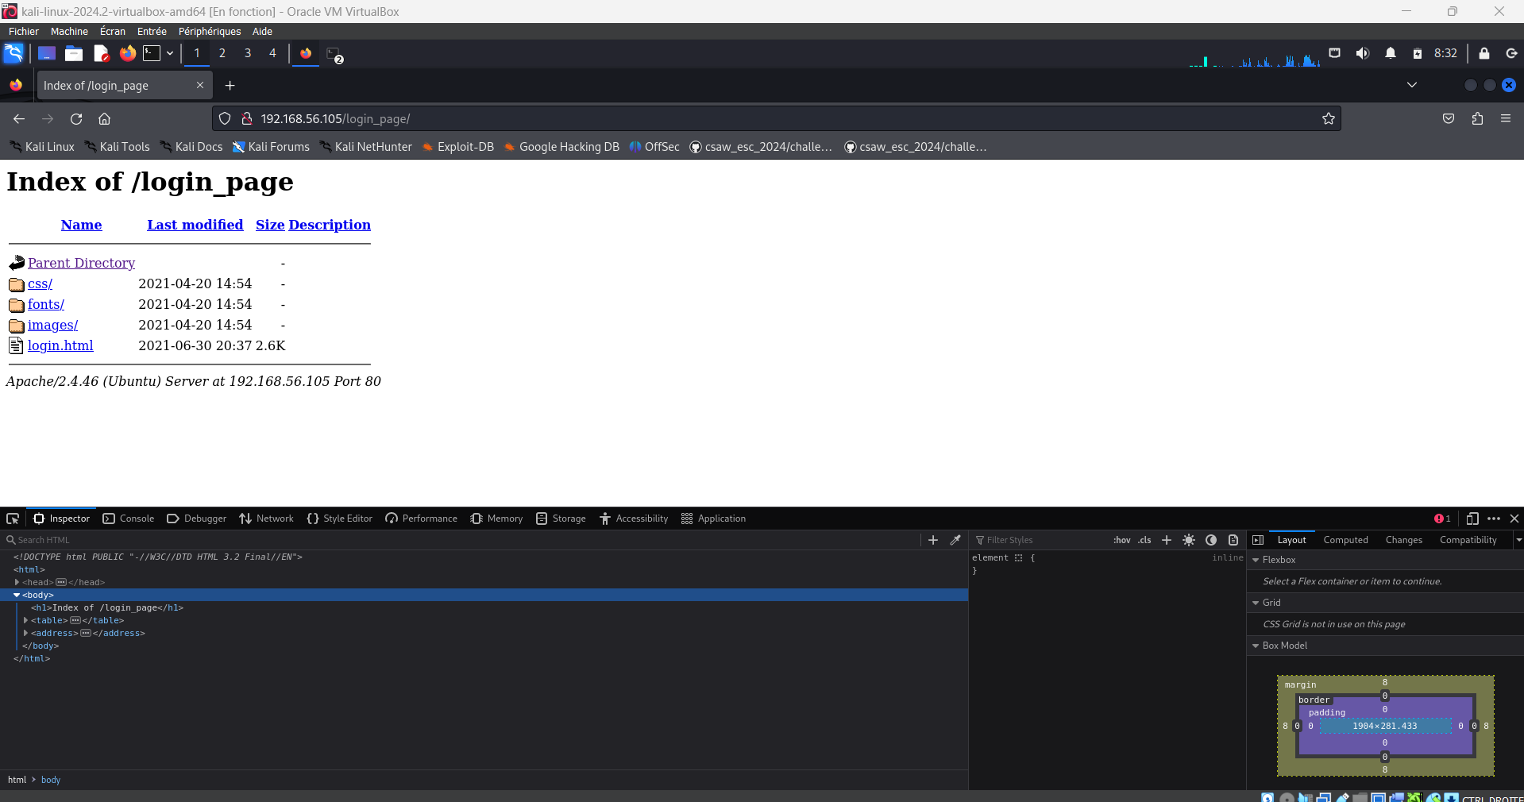Toggle the :hov pseudo-class panel
The image size is (1524, 802).
pyautogui.click(x=1121, y=540)
